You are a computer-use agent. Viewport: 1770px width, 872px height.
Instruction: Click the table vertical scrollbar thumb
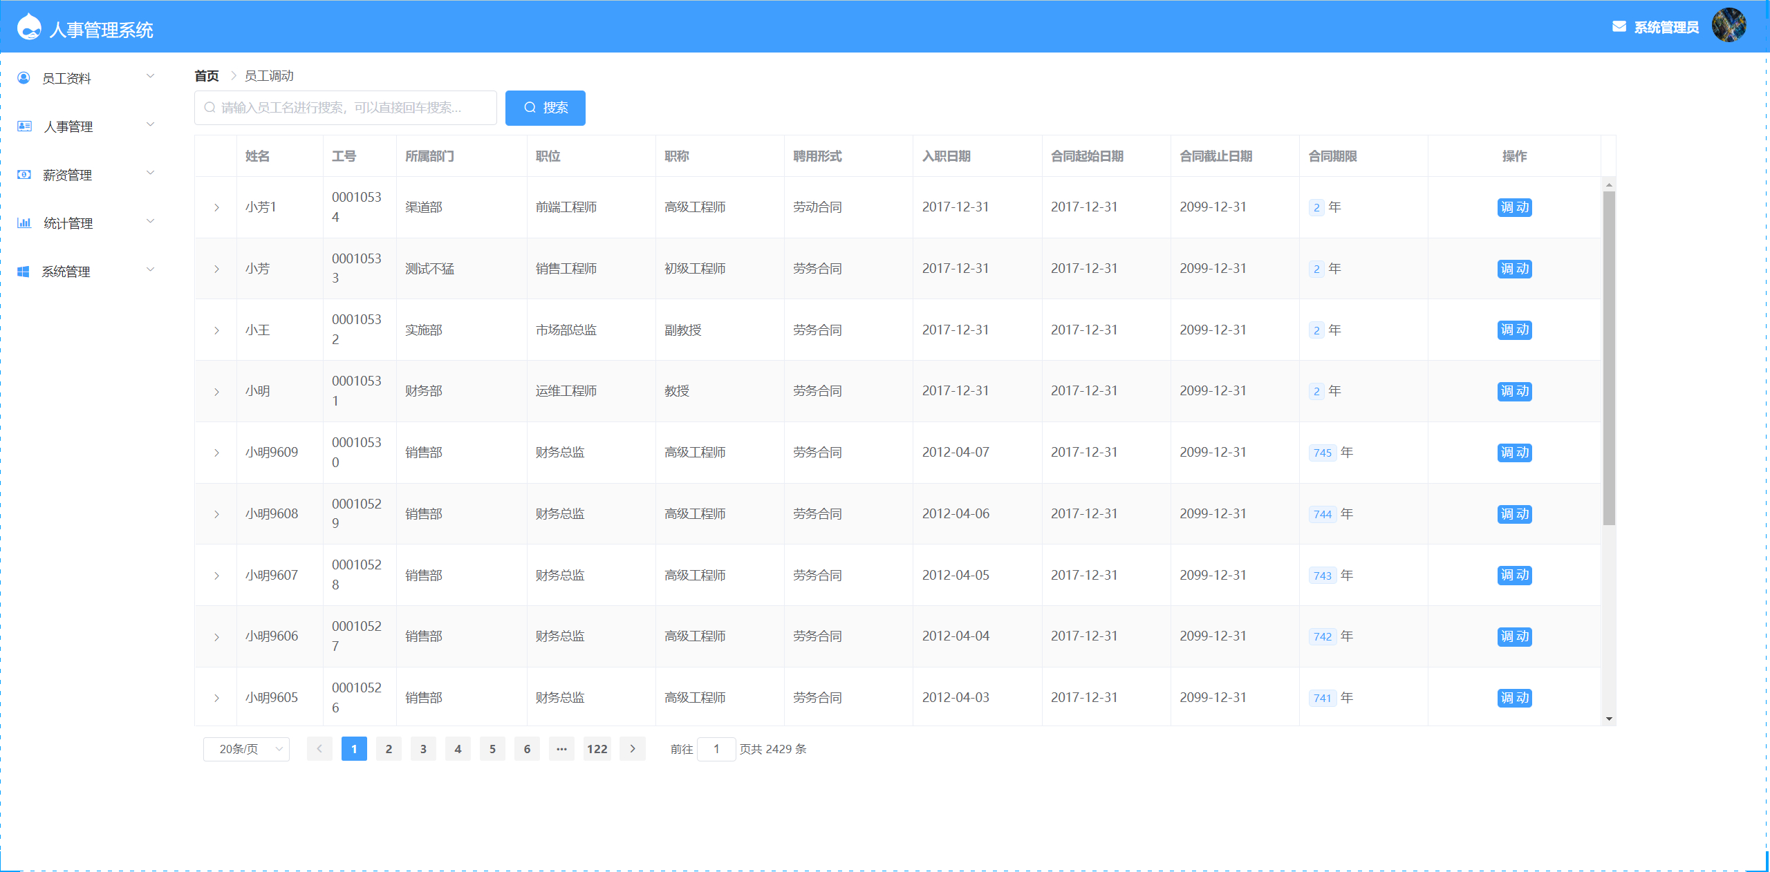pos(1609,359)
